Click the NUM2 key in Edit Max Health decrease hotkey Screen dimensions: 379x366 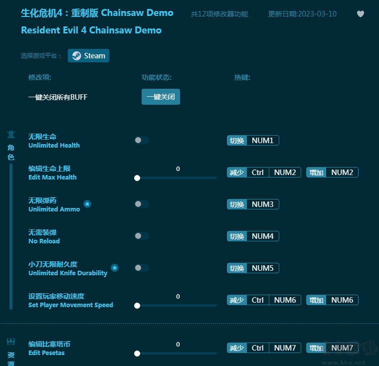click(x=285, y=173)
